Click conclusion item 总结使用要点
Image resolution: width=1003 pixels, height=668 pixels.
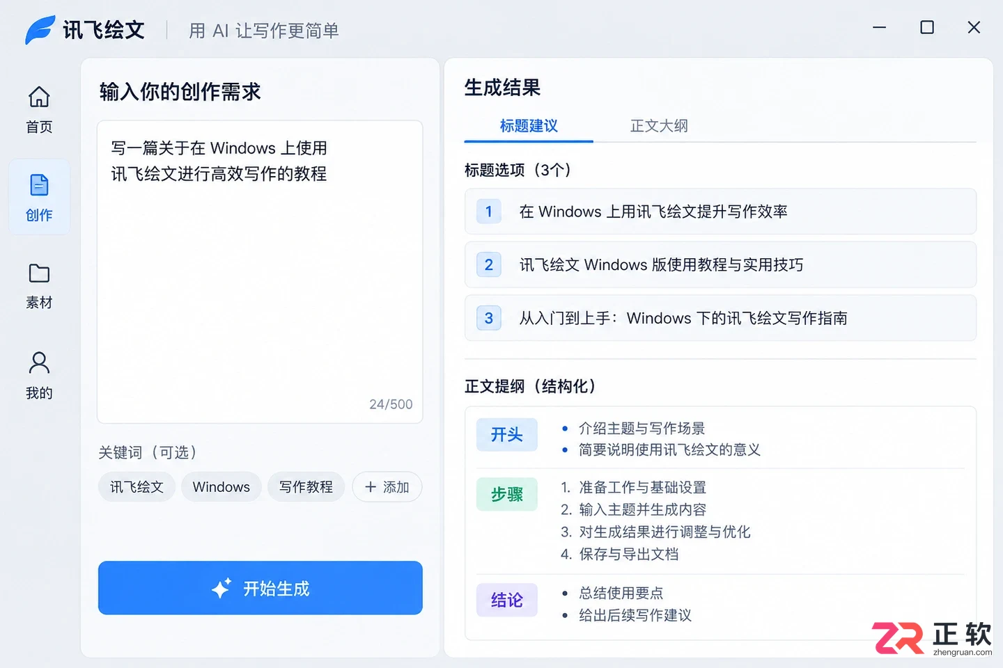point(621,593)
